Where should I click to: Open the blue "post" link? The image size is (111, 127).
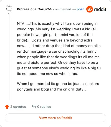pos(80,9)
